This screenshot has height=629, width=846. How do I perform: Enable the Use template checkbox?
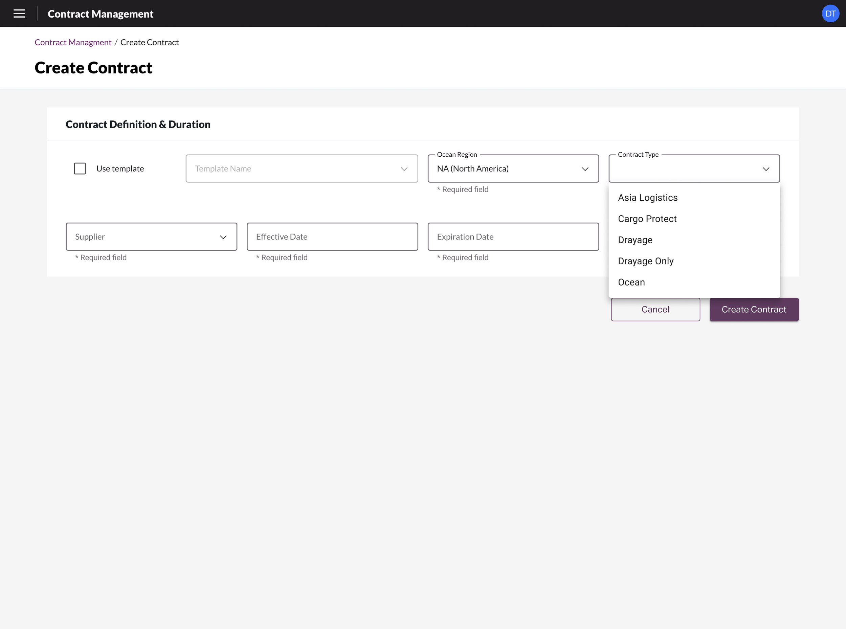coord(80,169)
